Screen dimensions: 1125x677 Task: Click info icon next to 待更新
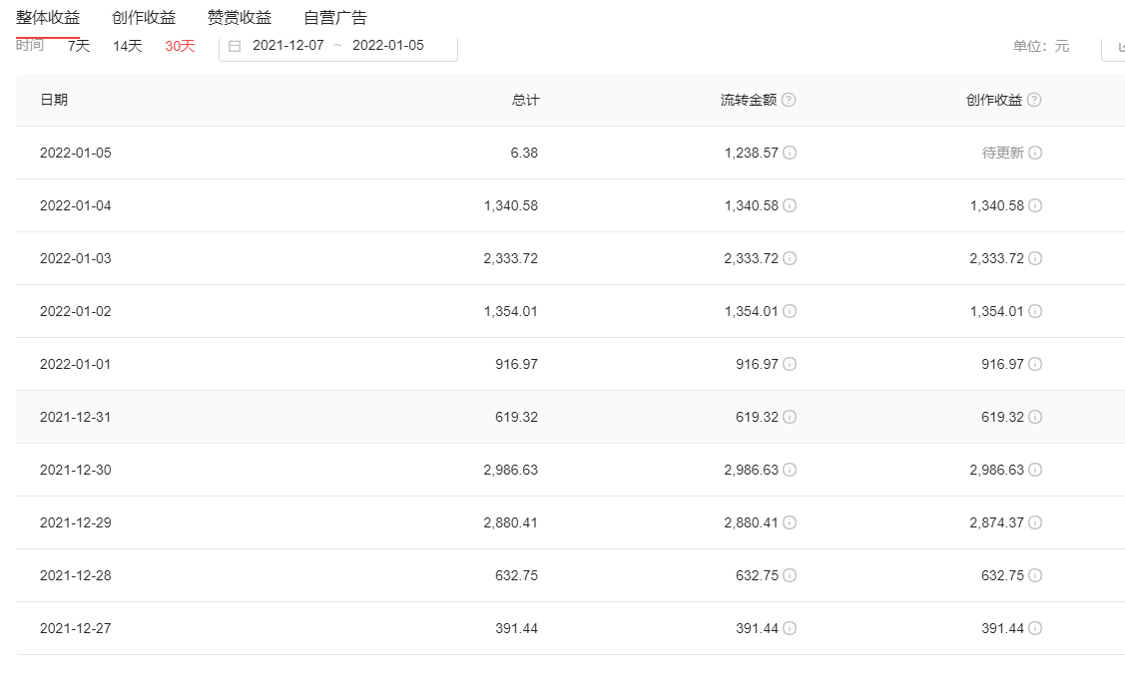[1035, 153]
